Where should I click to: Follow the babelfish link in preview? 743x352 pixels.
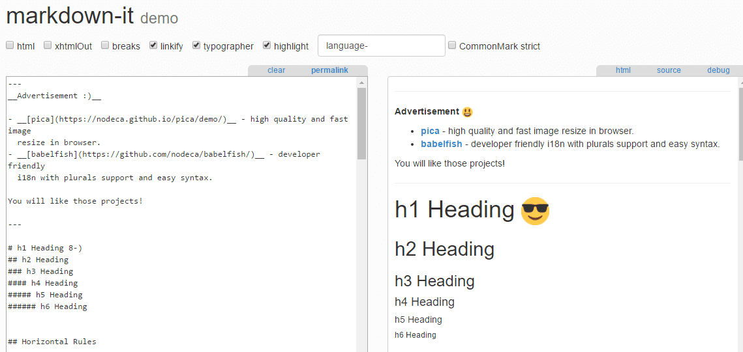coord(441,144)
